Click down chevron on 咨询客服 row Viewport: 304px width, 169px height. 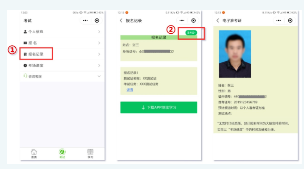(99, 76)
